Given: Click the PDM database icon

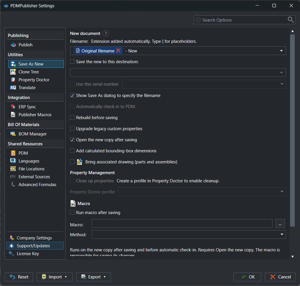Looking at the screenshot, I should pos(13,153).
